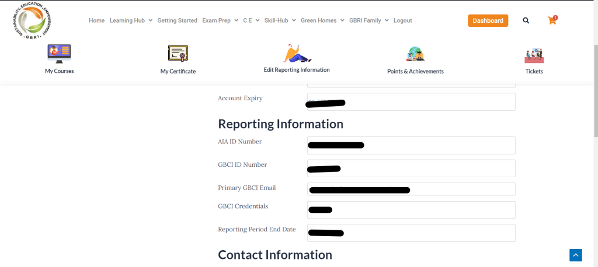Open Edit Reporting Information link

(297, 70)
